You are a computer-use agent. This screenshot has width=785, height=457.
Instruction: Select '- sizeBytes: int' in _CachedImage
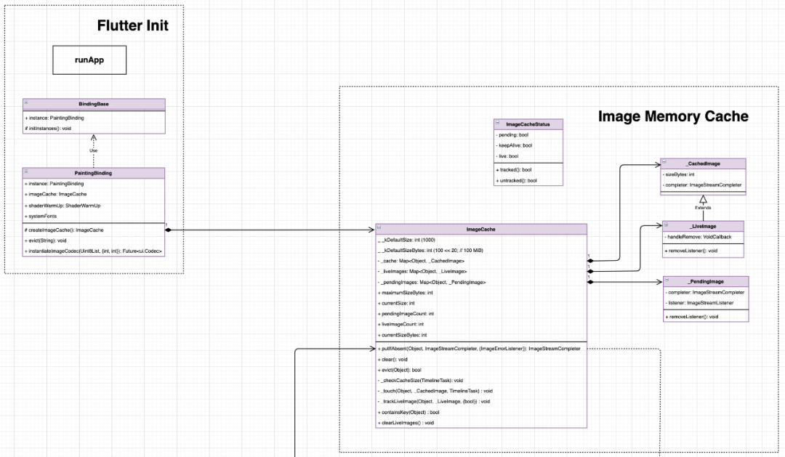click(703, 174)
